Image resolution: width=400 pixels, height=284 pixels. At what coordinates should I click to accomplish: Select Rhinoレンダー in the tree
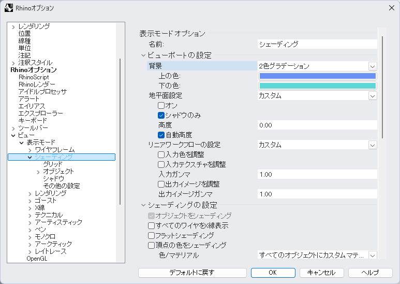(37, 84)
